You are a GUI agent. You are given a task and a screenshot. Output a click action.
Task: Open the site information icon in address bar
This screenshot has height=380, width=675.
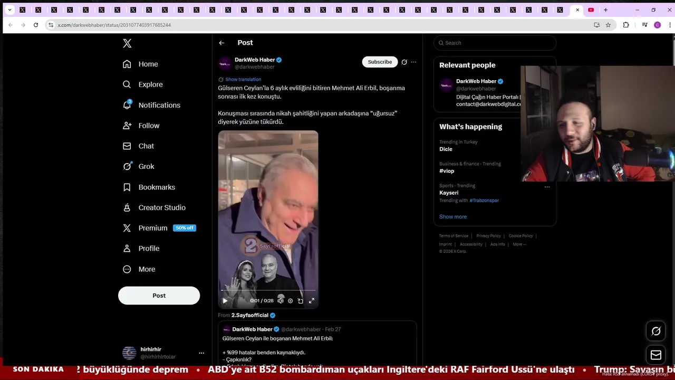click(x=51, y=25)
